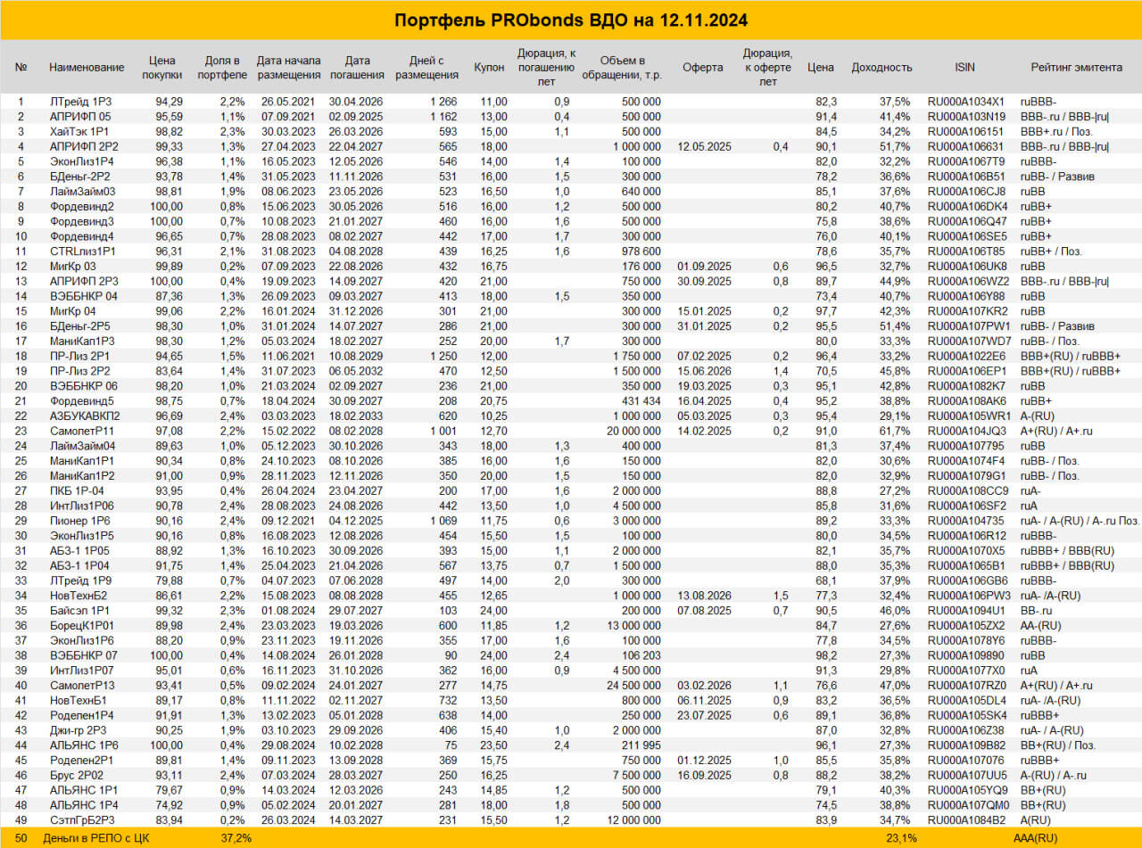Select the volume value 24 500 000
The image size is (1142, 848).
point(634,685)
